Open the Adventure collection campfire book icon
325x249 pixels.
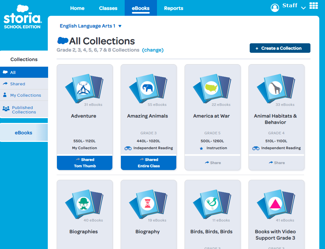click(x=84, y=88)
